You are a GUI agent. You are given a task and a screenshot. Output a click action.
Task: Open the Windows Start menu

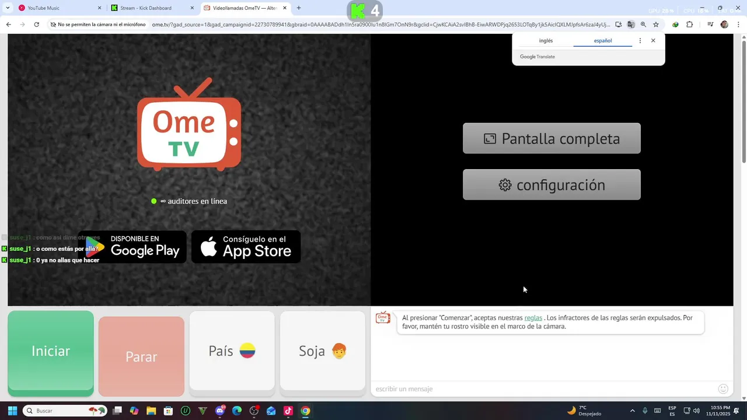point(12,411)
